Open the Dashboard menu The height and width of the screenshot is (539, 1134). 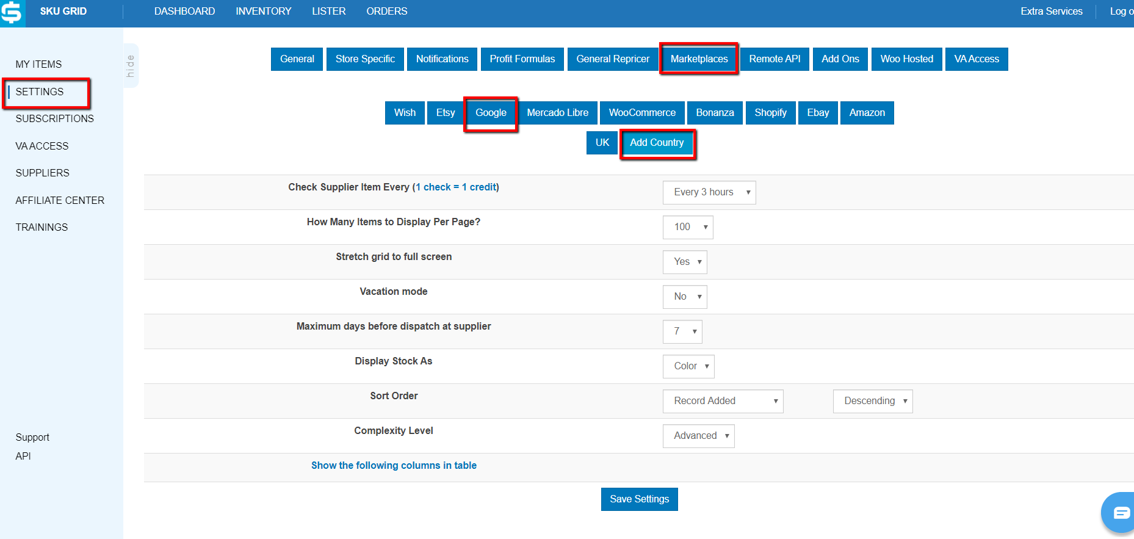pos(184,12)
